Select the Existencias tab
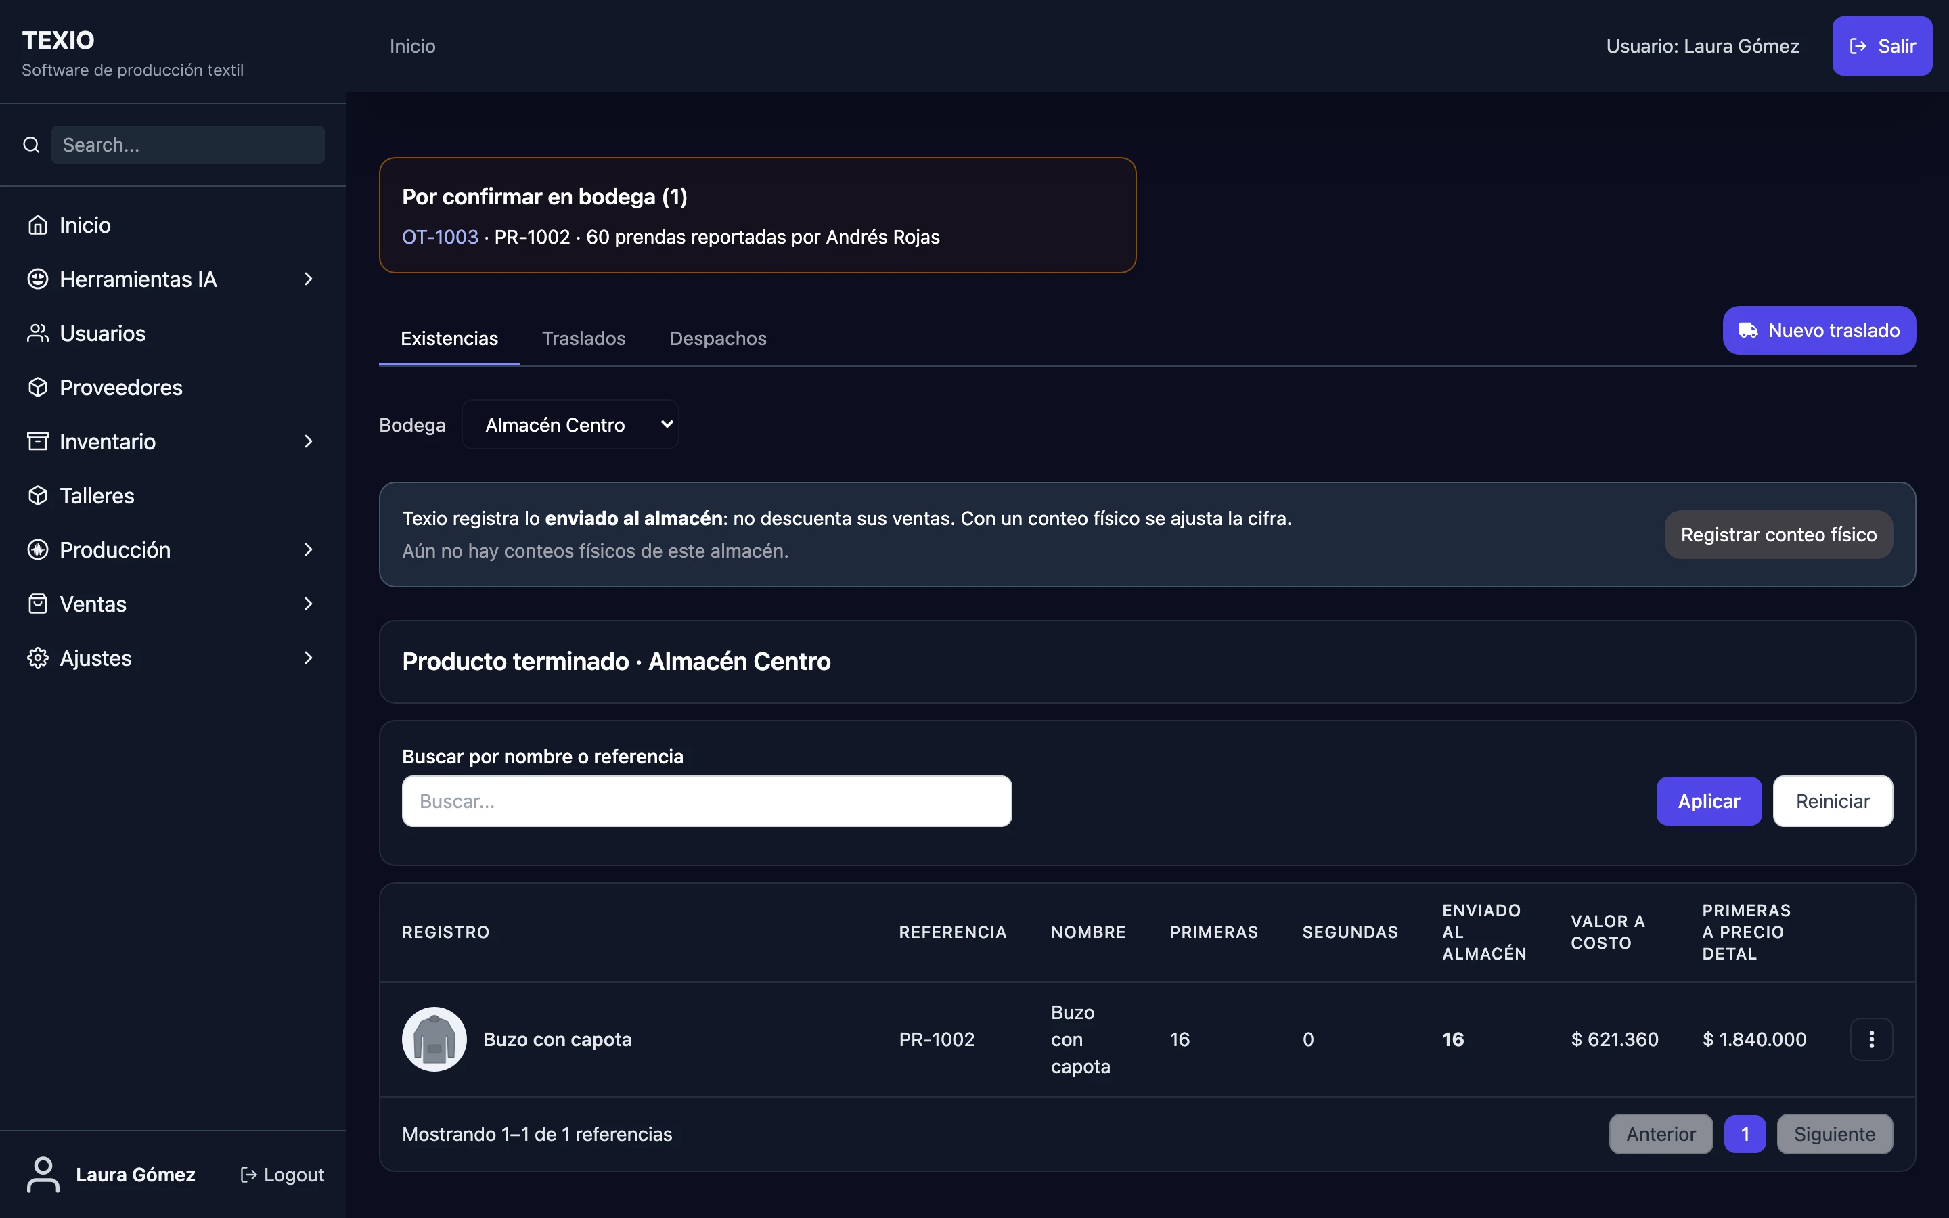This screenshot has height=1218, width=1949. coord(449,338)
